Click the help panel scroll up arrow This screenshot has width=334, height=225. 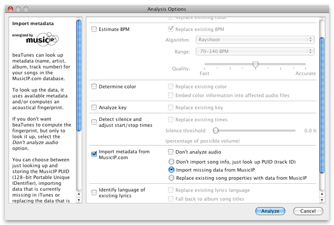click(x=79, y=194)
